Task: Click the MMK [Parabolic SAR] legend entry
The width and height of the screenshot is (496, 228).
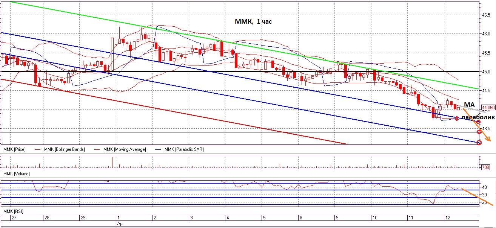Action: pyautogui.click(x=184, y=149)
